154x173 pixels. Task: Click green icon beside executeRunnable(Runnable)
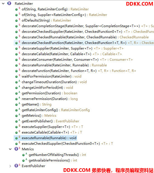pos(16,138)
